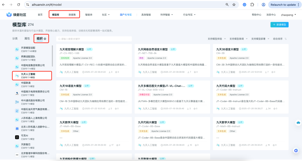Click the model search input field
Screen dimensions: 302x161
point(94,39)
